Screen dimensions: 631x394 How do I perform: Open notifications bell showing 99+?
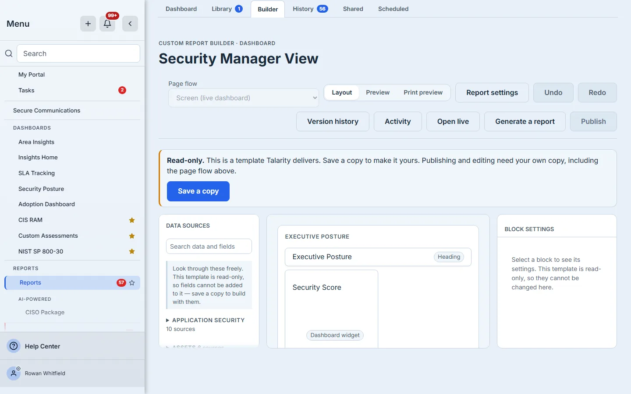coord(107,24)
